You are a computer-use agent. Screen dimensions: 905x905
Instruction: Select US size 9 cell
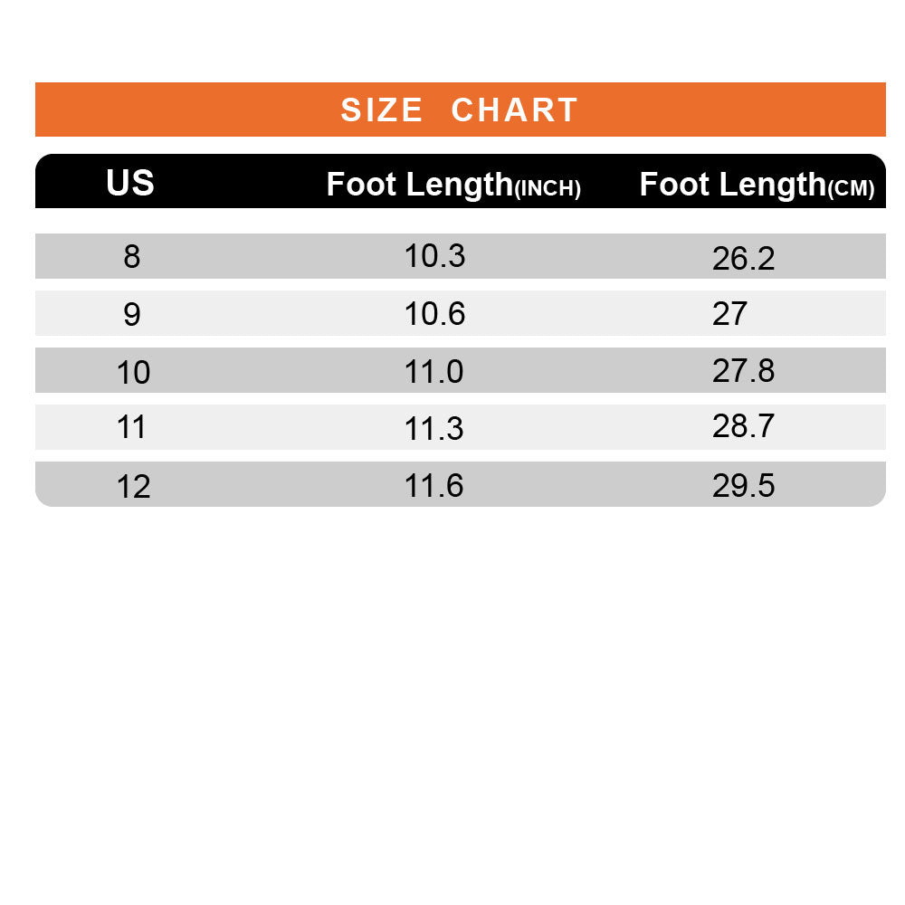[x=132, y=314]
